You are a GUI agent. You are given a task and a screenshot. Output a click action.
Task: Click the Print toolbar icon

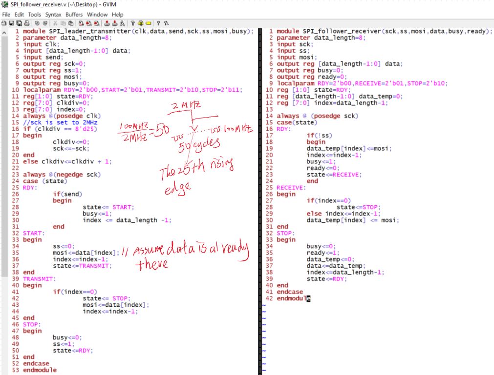pyautogui.click(x=27, y=23)
